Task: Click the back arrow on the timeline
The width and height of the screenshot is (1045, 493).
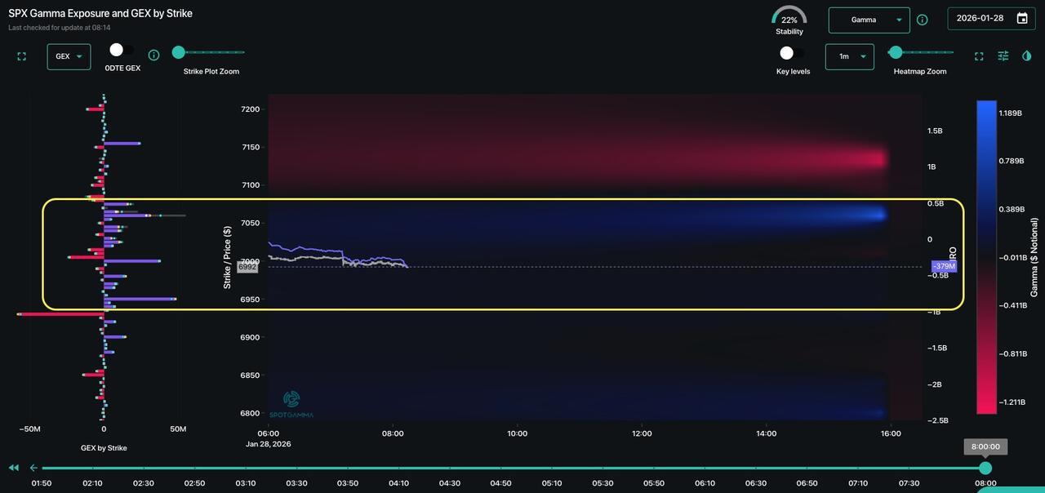Action: [33, 468]
